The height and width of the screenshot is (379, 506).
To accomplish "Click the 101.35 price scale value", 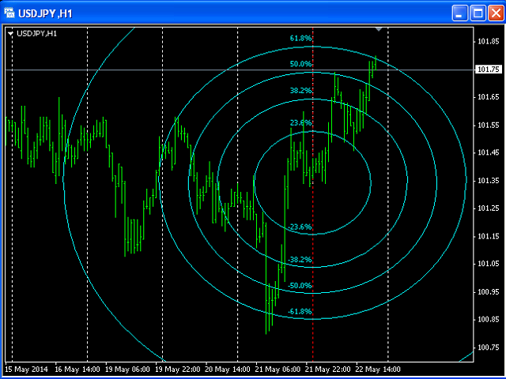I will tap(489, 181).
